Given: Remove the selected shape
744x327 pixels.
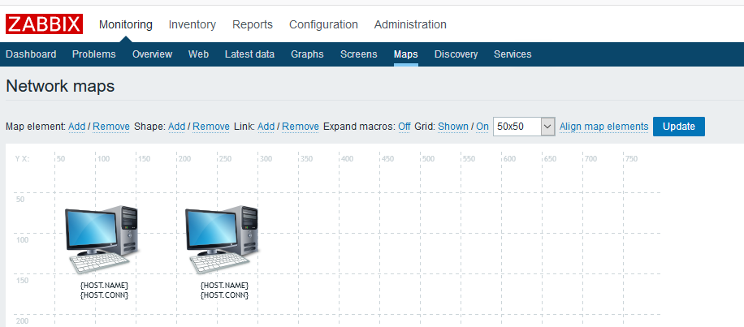Looking at the screenshot, I should coord(211,127).
